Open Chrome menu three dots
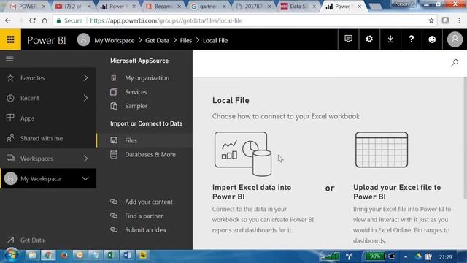The image size is (467, 263). (x=459, y=20)
